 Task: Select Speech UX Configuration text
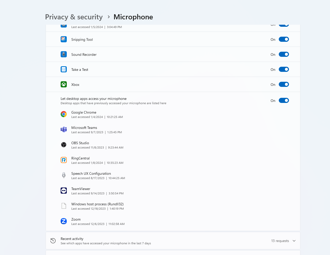click(x=91, y=173)
